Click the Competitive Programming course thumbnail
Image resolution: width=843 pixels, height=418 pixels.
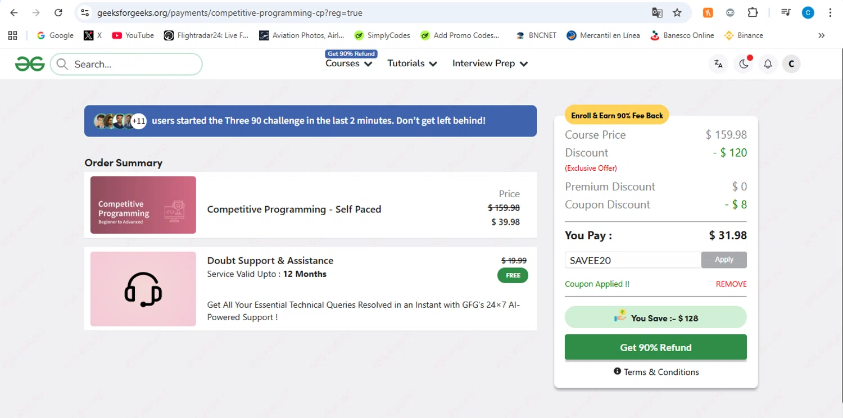143,205
